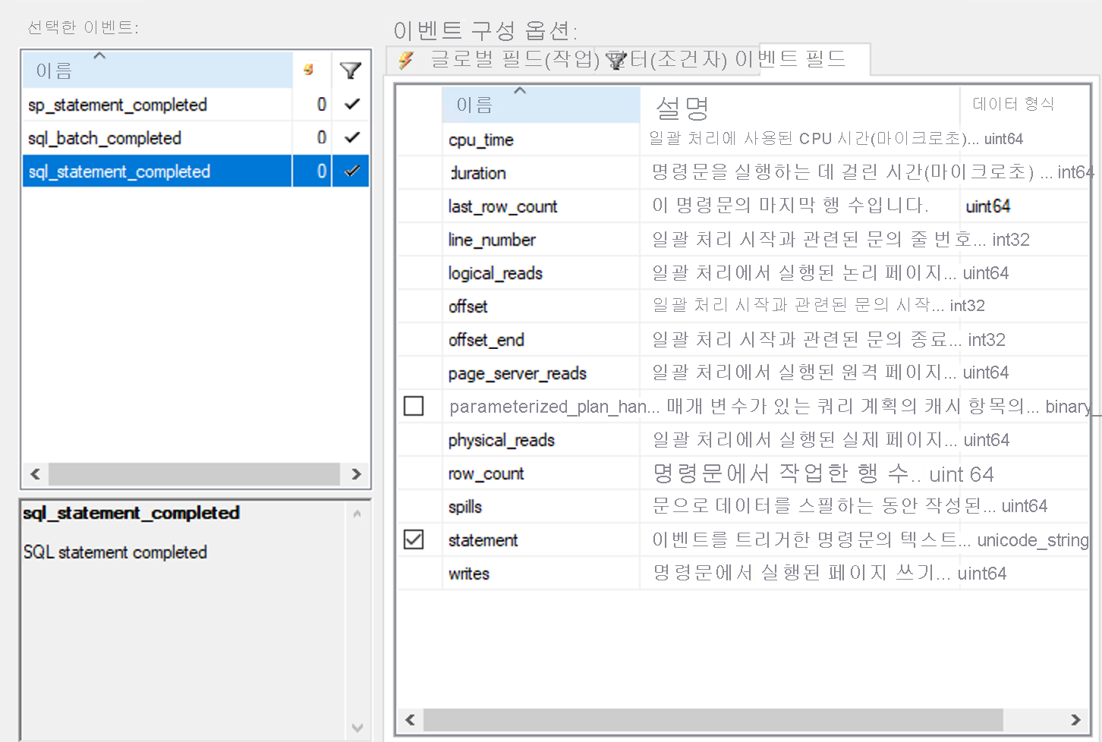Click the int32 data type of line_number
The height and width of the screenshot is (742, 1102).
[x=1010, y=240]
